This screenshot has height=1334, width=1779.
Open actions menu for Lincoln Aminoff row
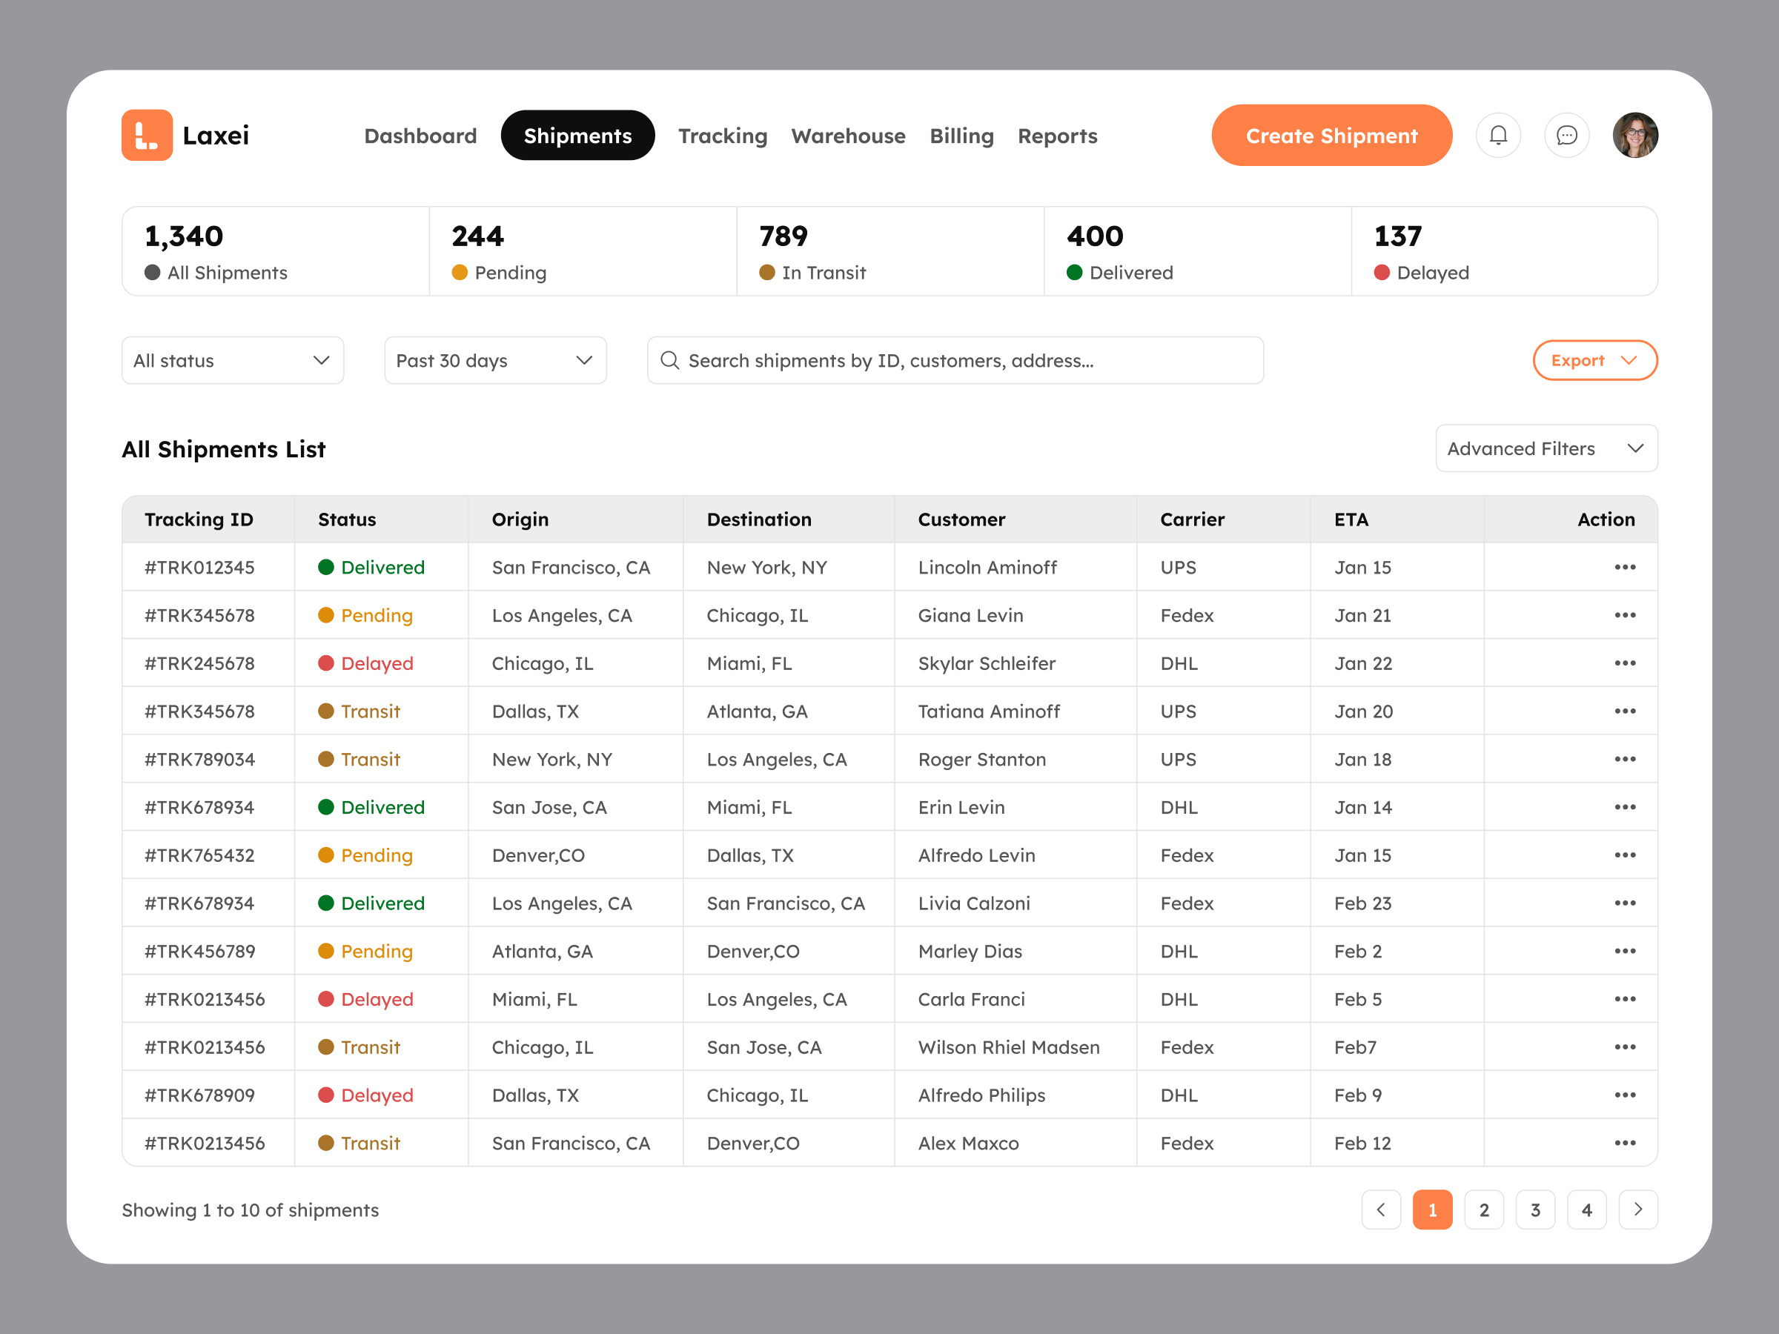[x=1625, y=567]
